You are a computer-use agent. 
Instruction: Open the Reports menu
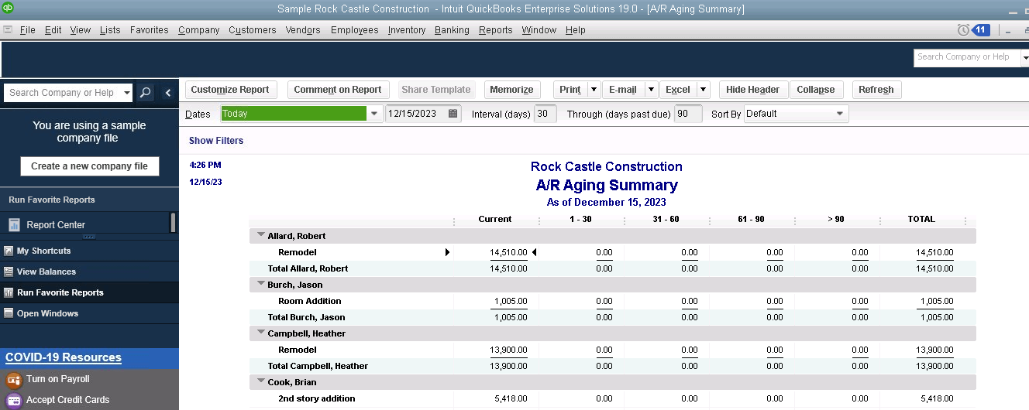tap(495, 30)
